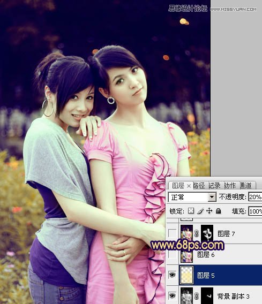Show the hidden 图层 6 layer
Image resolution: width=262 pixels, height=304 pixels.
point(172,254)
